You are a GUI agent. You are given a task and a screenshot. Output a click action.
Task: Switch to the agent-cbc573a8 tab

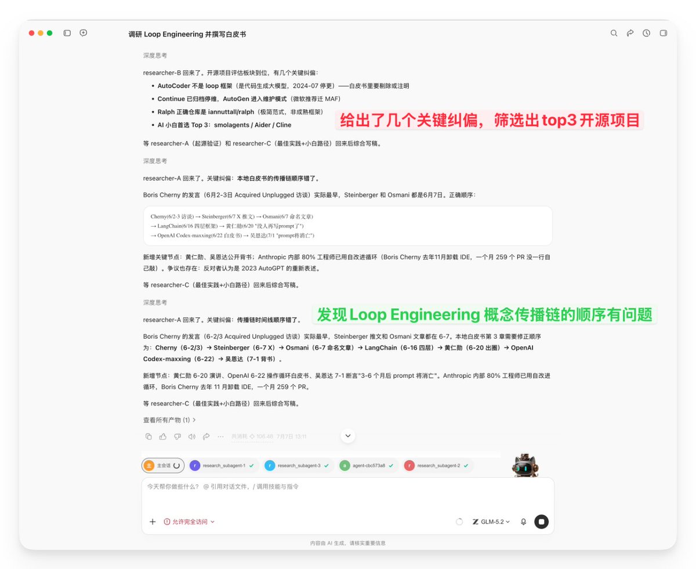(x=367, y=465)
